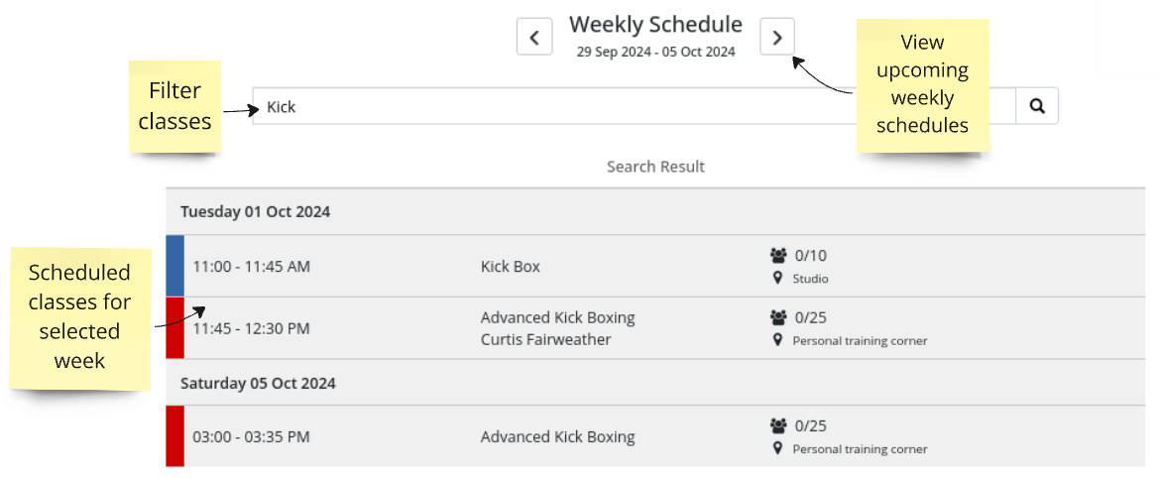Image resolution: width=1161 pixels, height=479 pixels.
Task: Click the red color bar of the Saturday class
Action: 174,436
